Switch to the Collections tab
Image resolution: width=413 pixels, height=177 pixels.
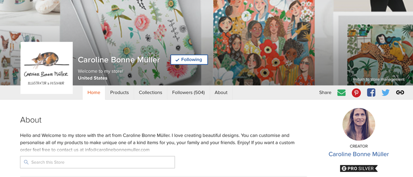(150, 92)
